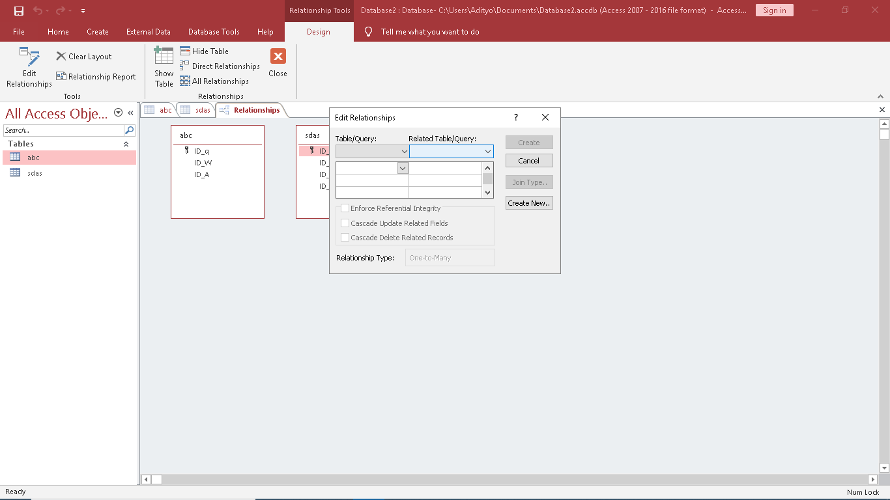
Task: Open the Table/Query dropdown
Action: coord(404,152)
